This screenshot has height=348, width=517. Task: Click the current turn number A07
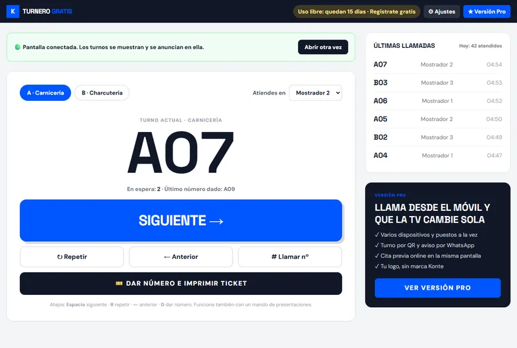181,153
